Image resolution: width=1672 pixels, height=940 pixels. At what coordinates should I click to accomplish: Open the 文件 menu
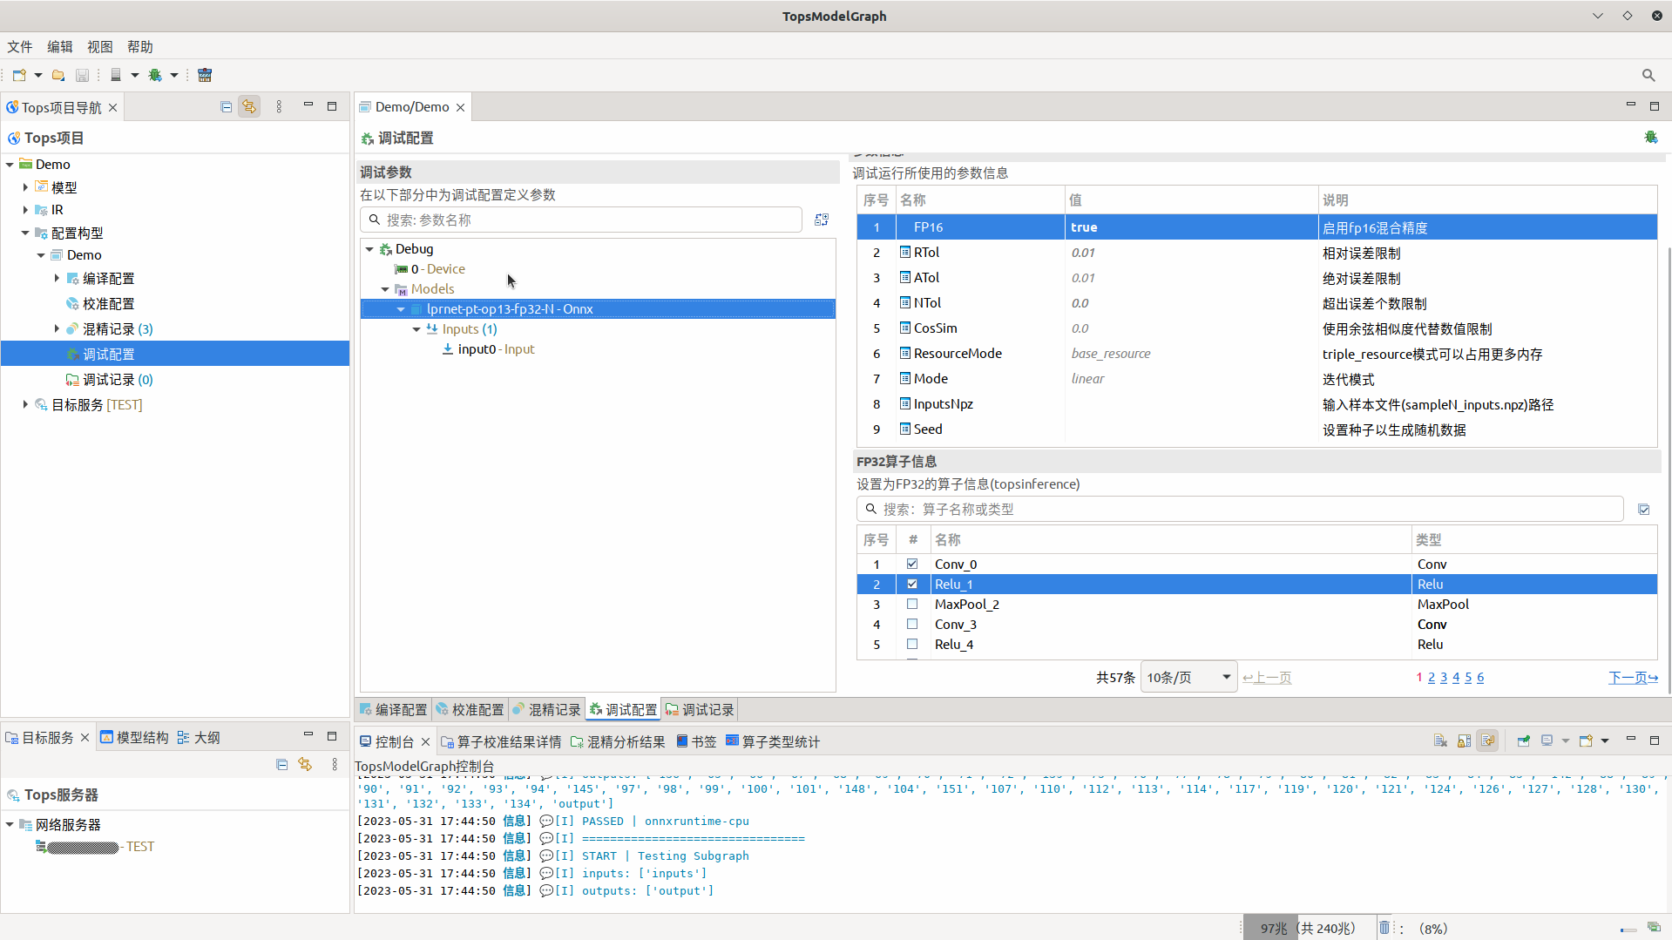click(x=19, y=47)
